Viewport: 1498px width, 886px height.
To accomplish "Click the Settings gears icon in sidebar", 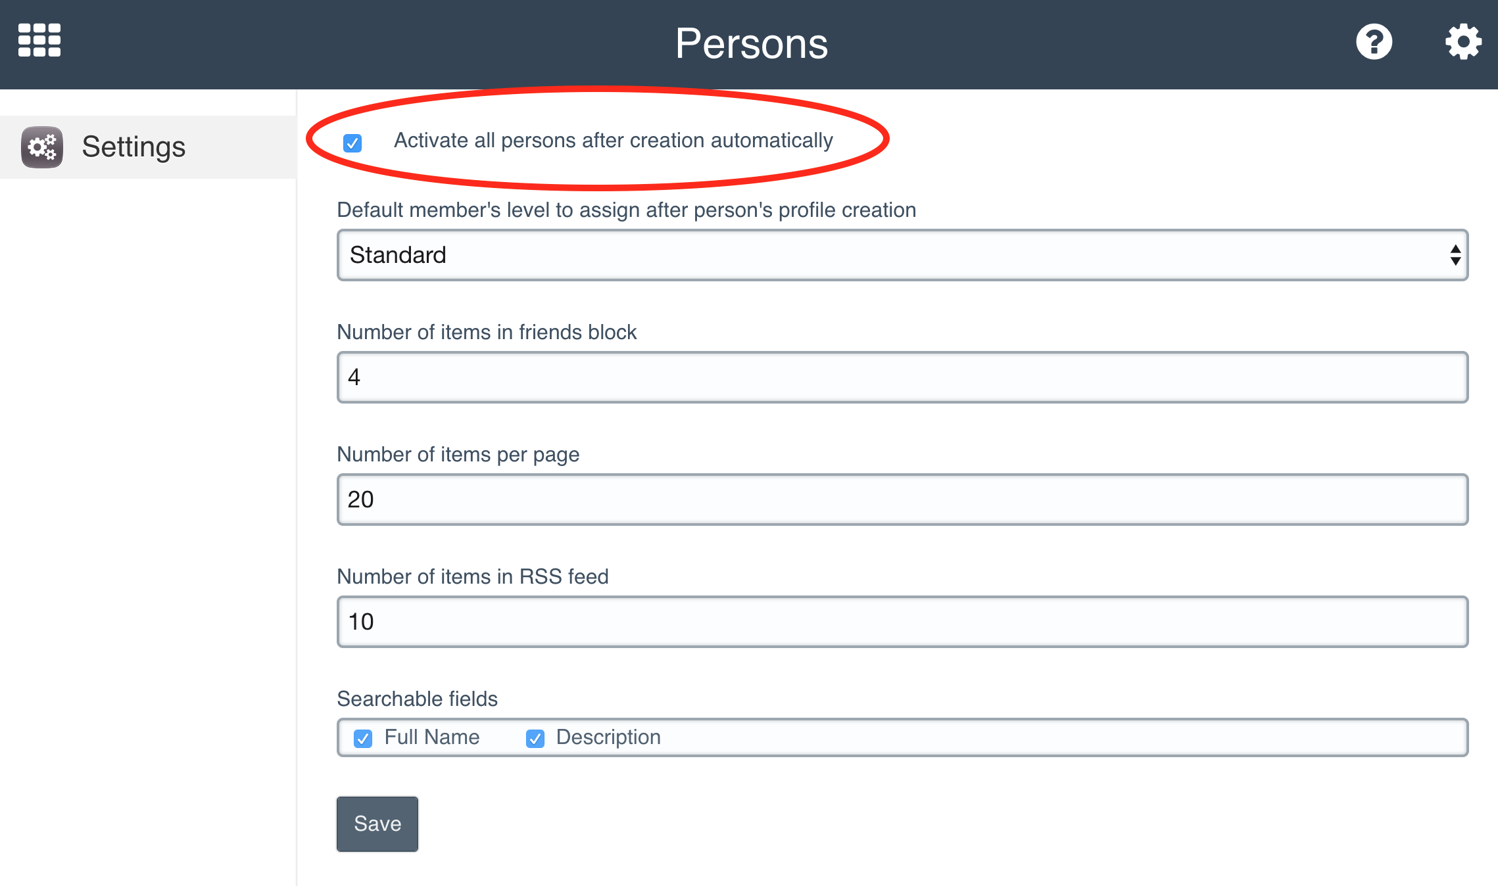I will [x=42, y=147].
